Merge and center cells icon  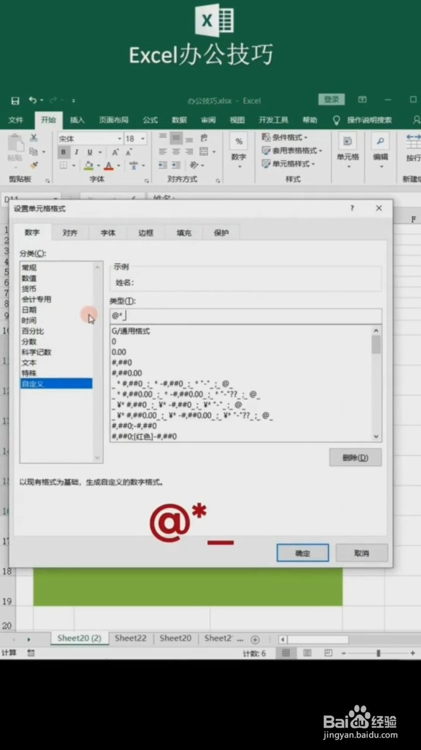(x=203, y=152)
